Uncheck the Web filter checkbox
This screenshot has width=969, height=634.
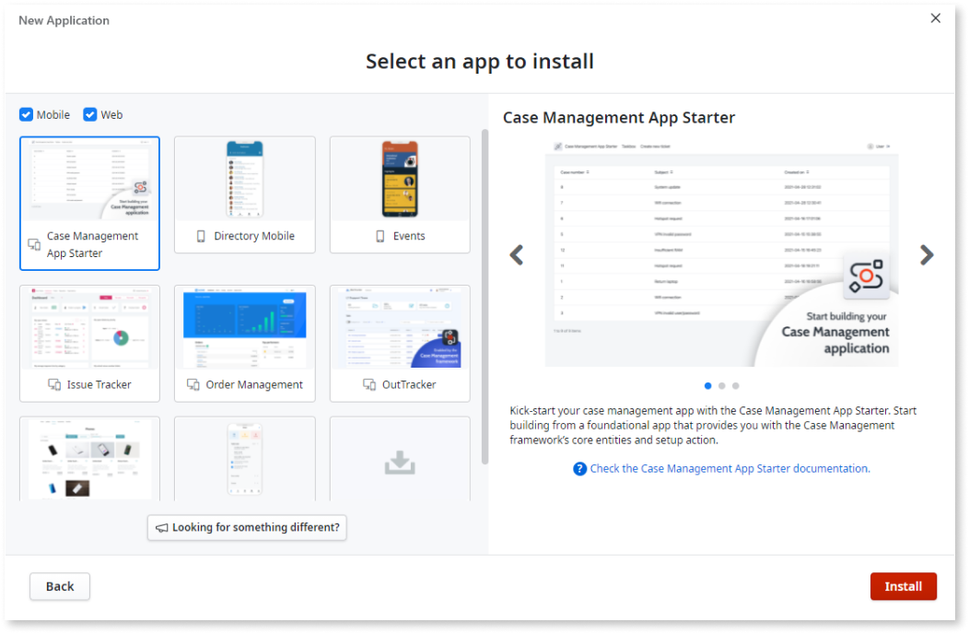click(90, 115)
